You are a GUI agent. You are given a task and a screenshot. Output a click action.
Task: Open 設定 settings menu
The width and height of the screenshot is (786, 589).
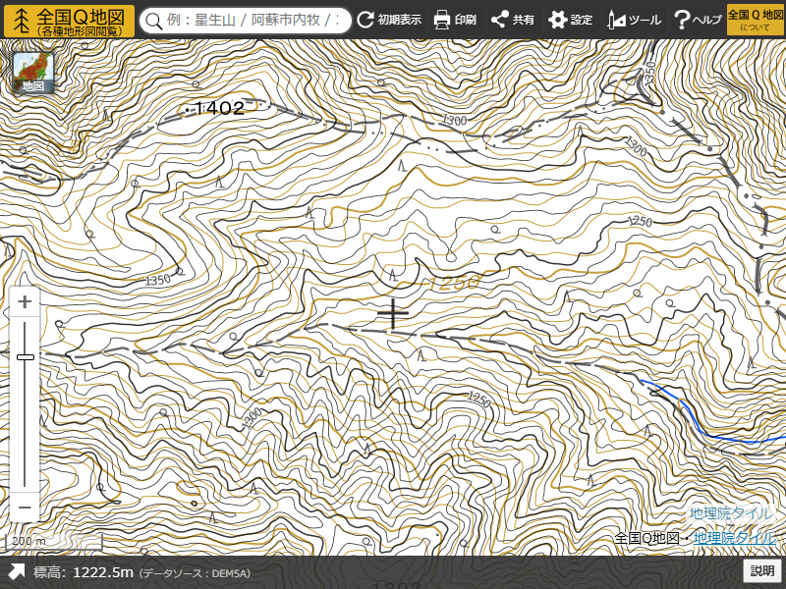click(x=571, y=20)
